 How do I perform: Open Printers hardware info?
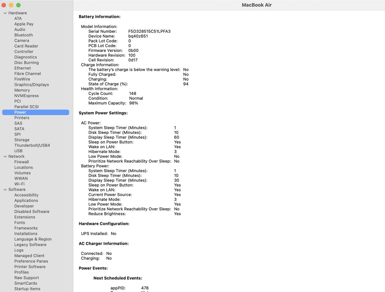[22, 118]
